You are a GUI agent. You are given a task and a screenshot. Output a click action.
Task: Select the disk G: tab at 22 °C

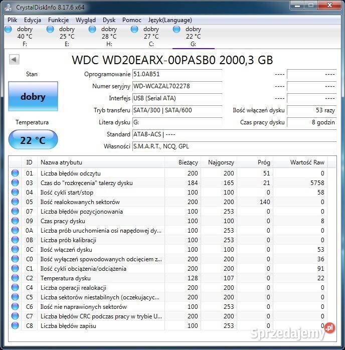[194, 37]
